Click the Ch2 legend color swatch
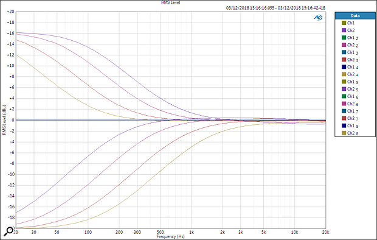 pyautogui.click(x=344, y=30)
